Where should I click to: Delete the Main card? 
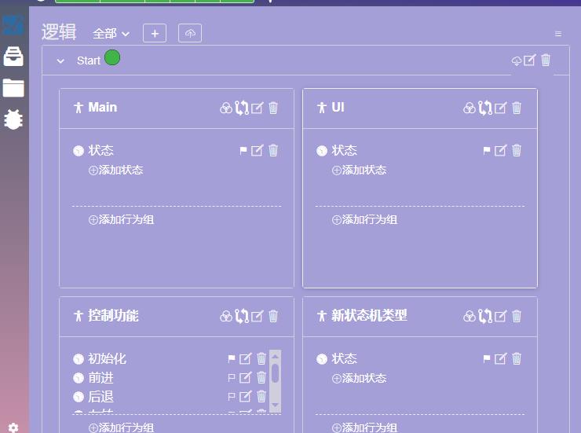coord(273,108)
